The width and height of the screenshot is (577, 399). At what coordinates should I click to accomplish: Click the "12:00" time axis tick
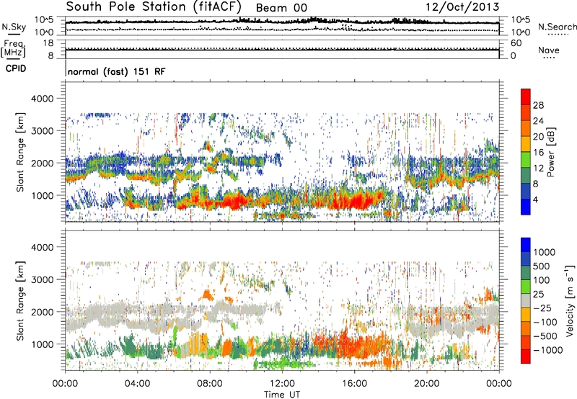coord(282,384)
